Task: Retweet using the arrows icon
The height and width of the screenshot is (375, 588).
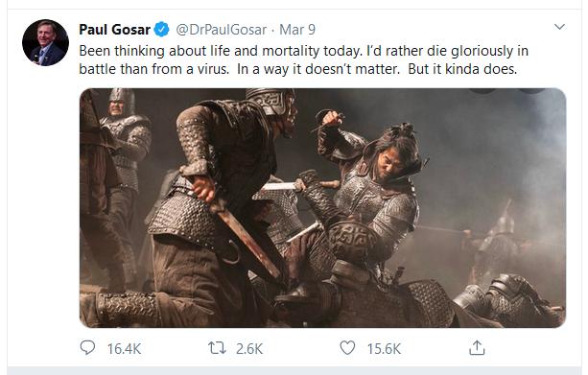Action: pyautogui.click(x=217, y=348)
